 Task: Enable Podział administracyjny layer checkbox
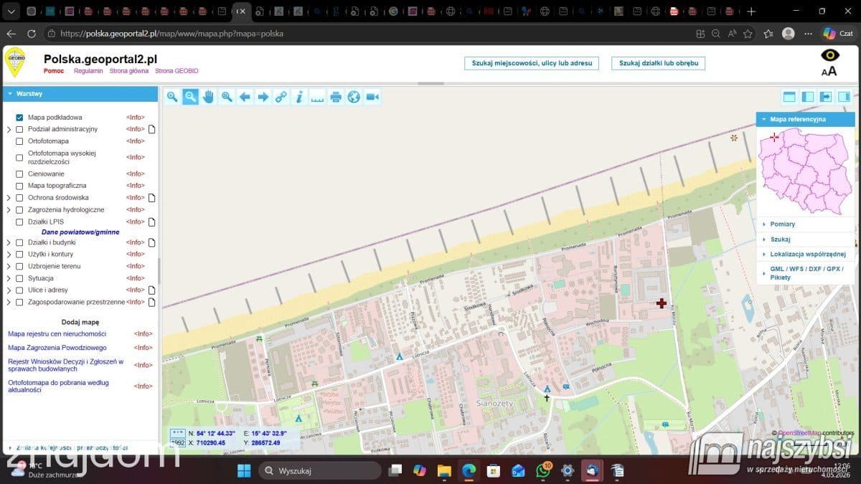20,130
